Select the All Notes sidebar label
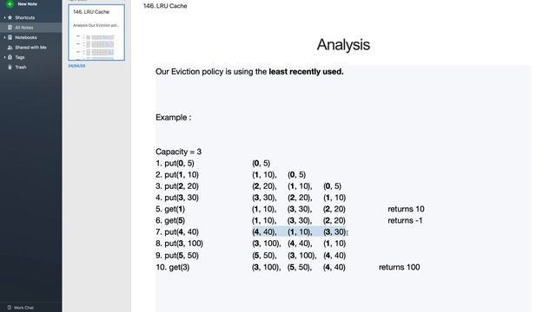Viewport: 556px width, 312px height. click(24, 28)
